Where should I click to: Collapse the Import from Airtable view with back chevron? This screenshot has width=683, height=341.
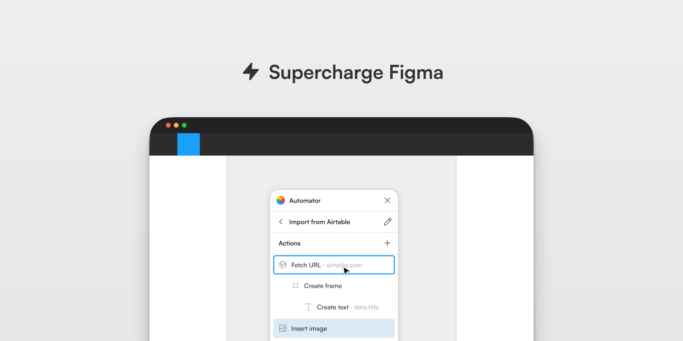tap(281, 222)
